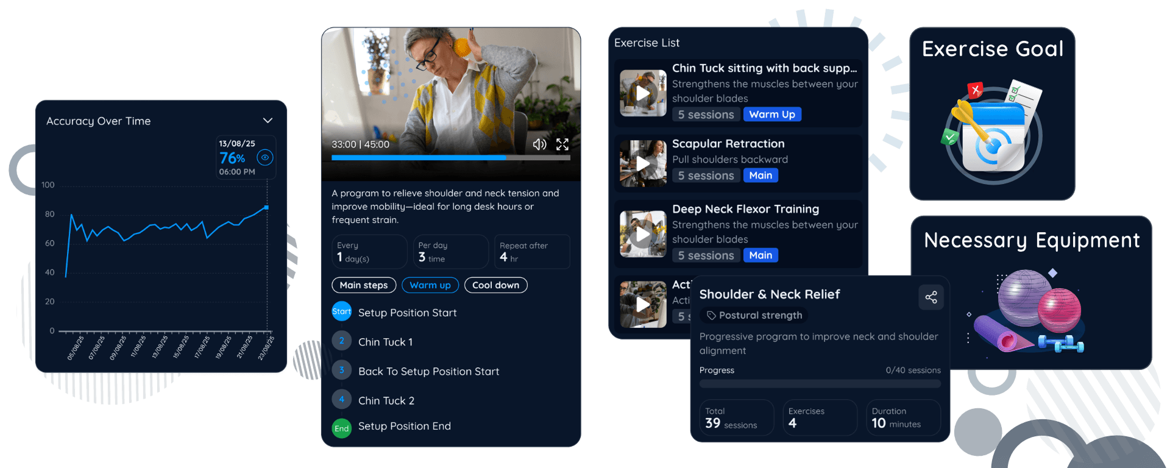Expand the Accuracy Over Time chevron

[268, 121]
